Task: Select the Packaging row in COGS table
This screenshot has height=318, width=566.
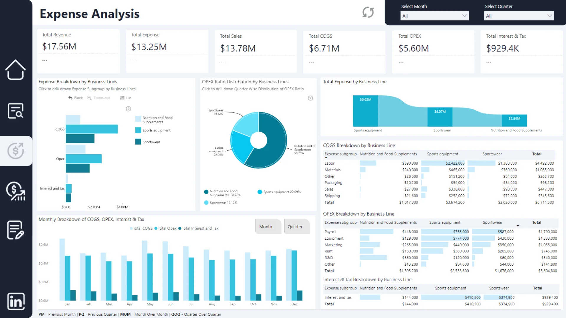Action: point(439,183)
